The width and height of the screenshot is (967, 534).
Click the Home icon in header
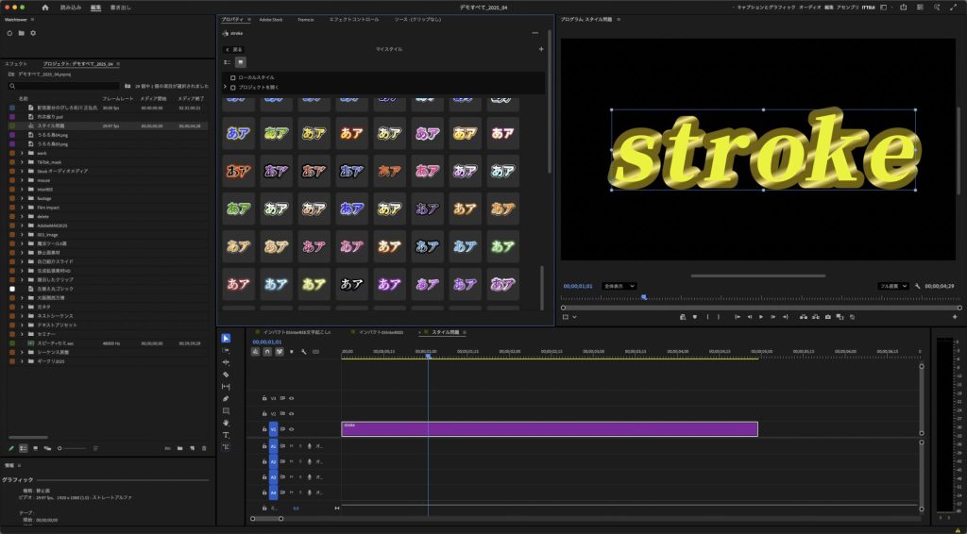pos(44,7)
